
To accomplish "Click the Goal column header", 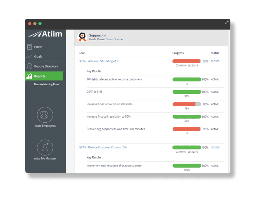I will [82, 53].
